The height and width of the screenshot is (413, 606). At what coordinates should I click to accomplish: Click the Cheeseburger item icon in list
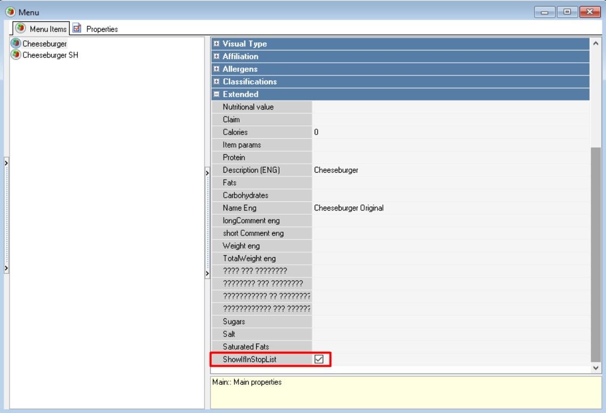16,44
